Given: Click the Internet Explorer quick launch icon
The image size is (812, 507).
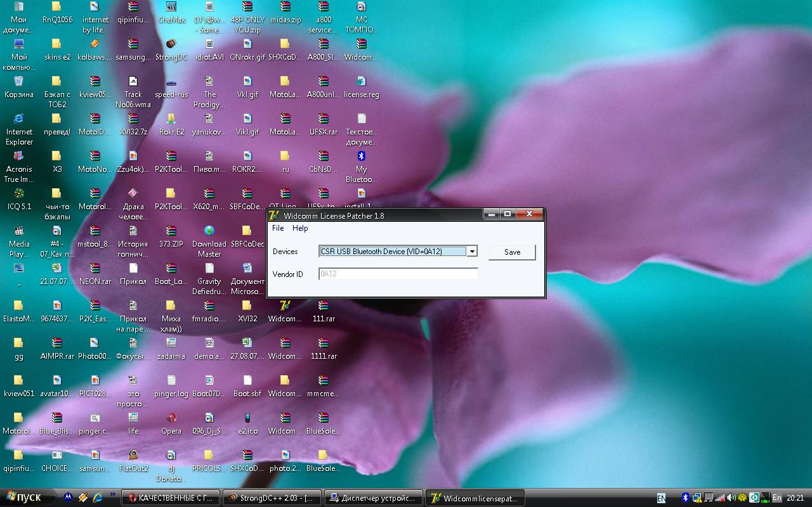Looking at the screenshot, I should [x=98, y=498].
